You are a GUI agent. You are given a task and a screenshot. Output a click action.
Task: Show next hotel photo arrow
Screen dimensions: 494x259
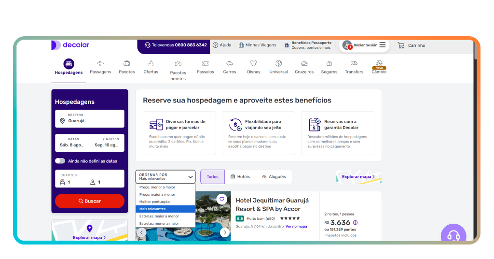tap(225, 232)
